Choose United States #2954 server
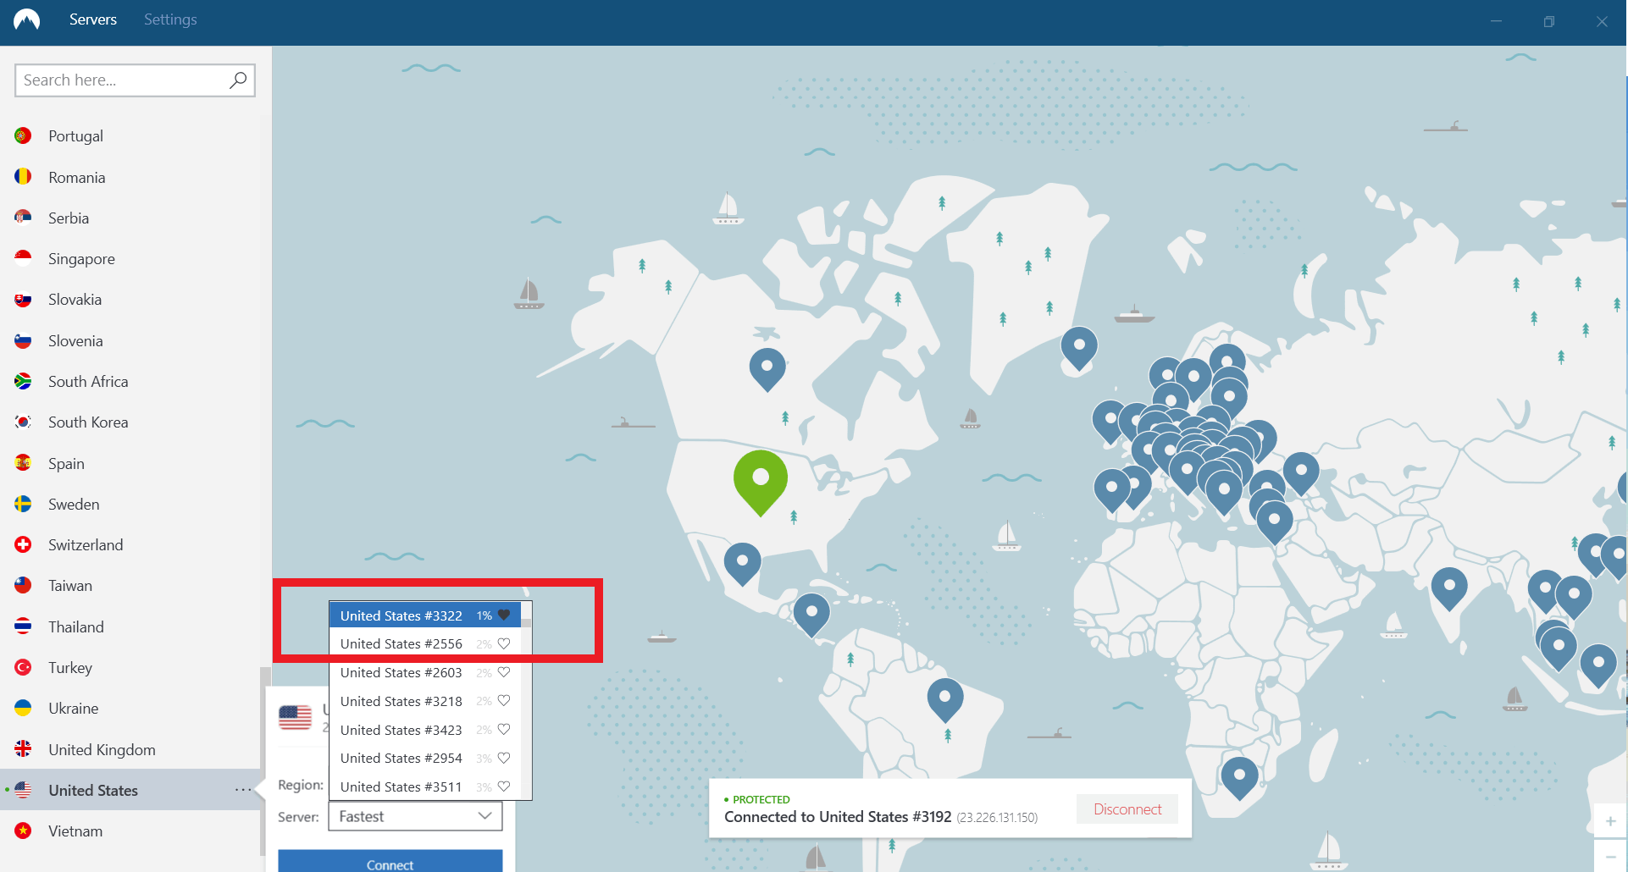This screenshot has width=1628, height=872. 425,758
